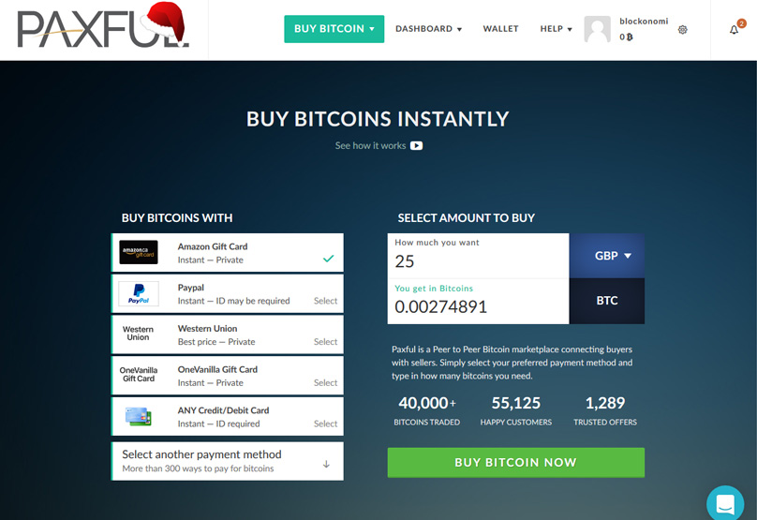The height and width of the screenshot is (520, 757).
Task: Open the Buy Bitcoin dropdown
Action: 334,29
